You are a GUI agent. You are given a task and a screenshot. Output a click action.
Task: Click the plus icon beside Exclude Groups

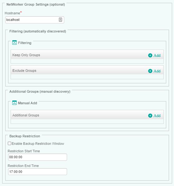click(x=150, y=71)
